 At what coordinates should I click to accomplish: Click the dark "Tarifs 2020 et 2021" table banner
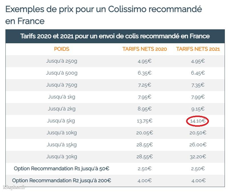pos(115,36)
